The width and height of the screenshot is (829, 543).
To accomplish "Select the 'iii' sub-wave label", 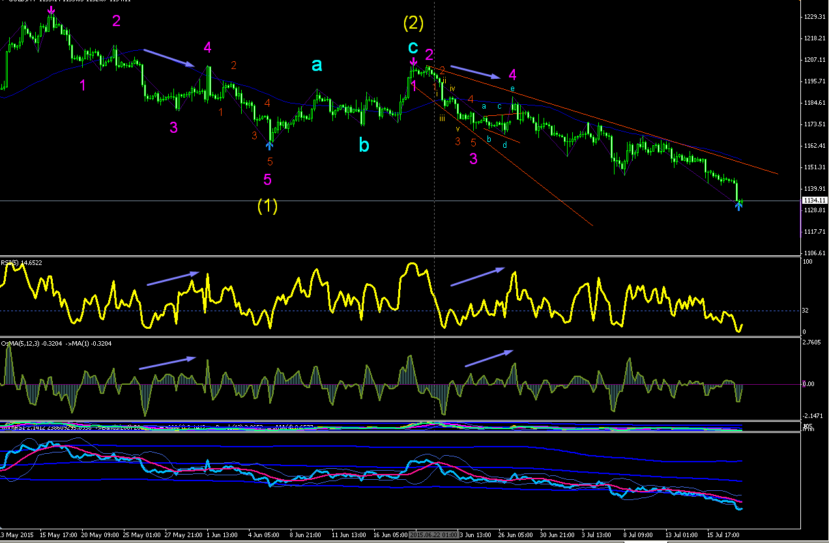I will point(442,118).
